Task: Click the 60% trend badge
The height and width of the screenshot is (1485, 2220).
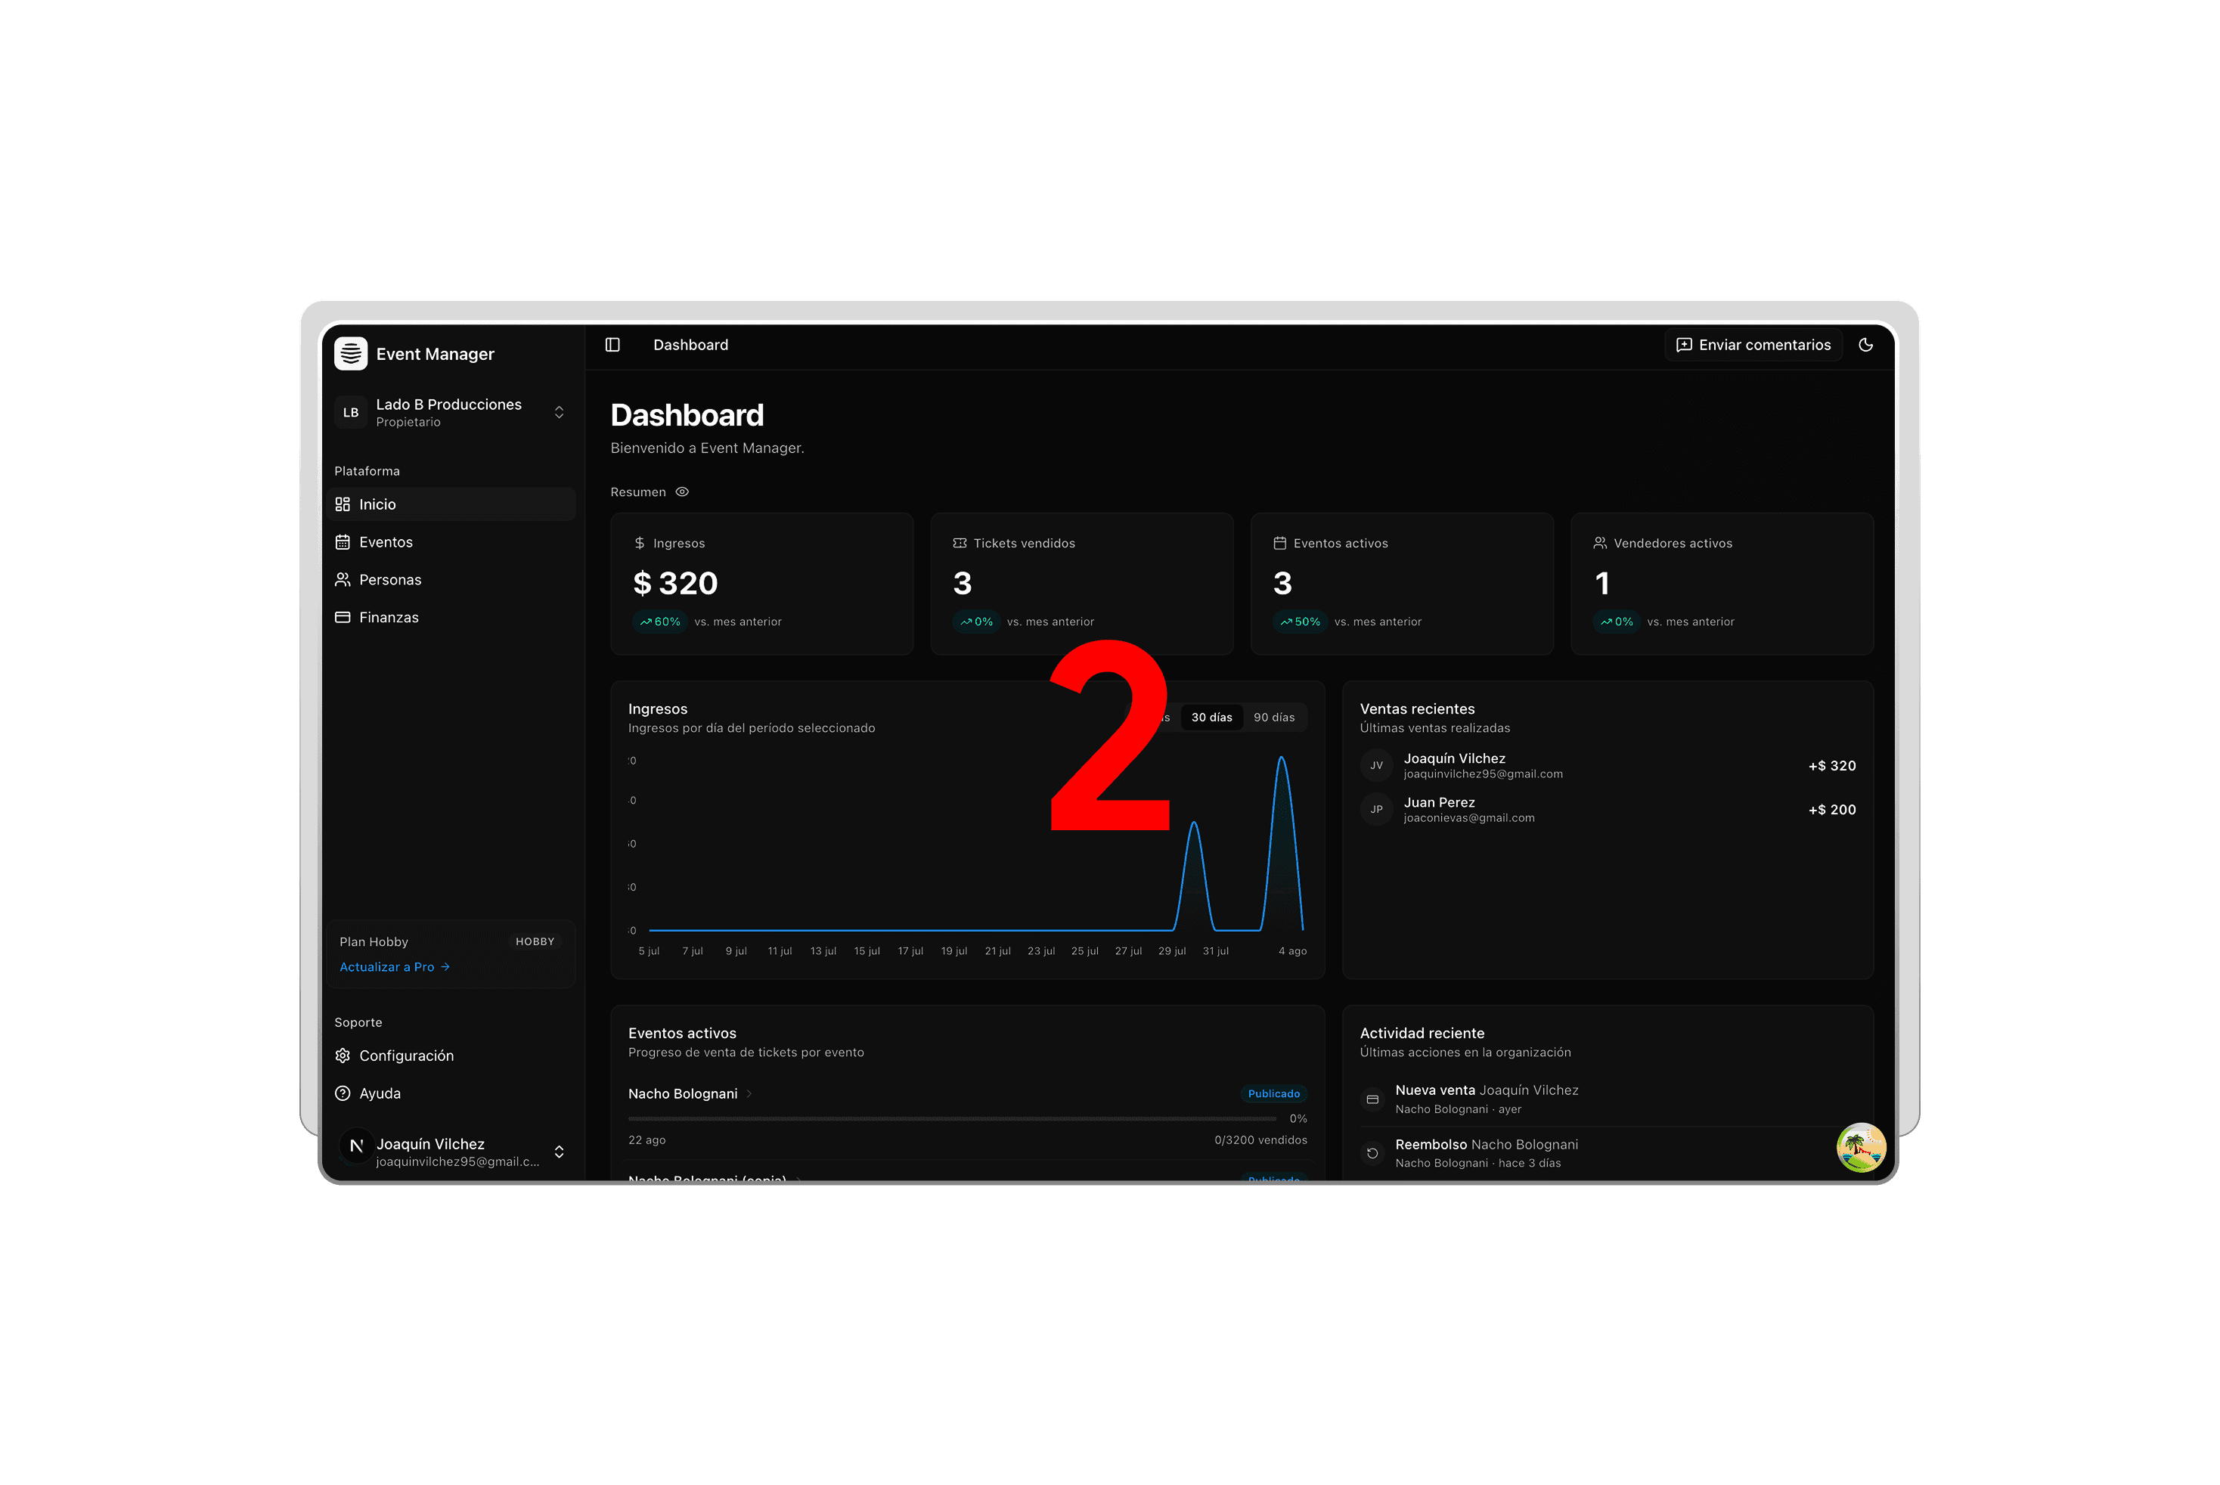Action: tap(660, 622)
